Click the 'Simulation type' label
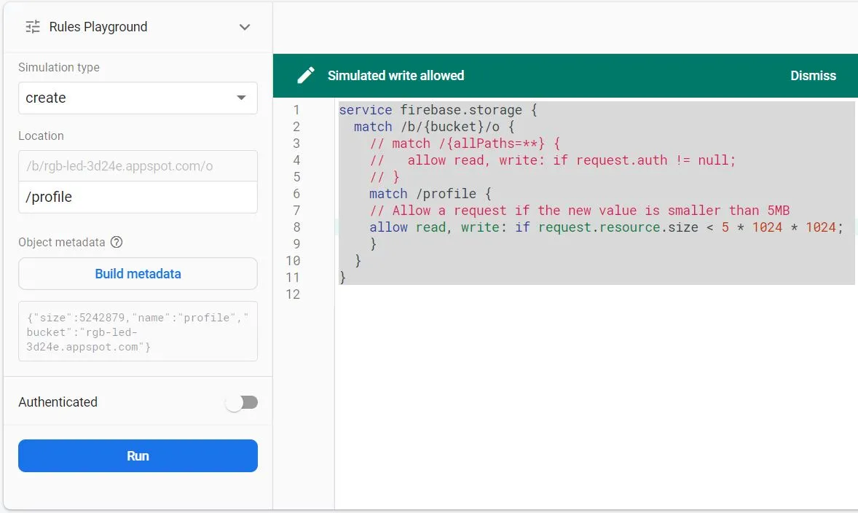Viewport: 858px width, 513px height. (59, 67)
